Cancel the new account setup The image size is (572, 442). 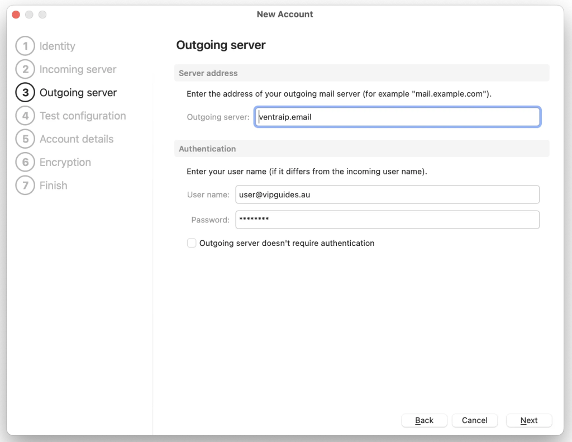coord(474,420)
